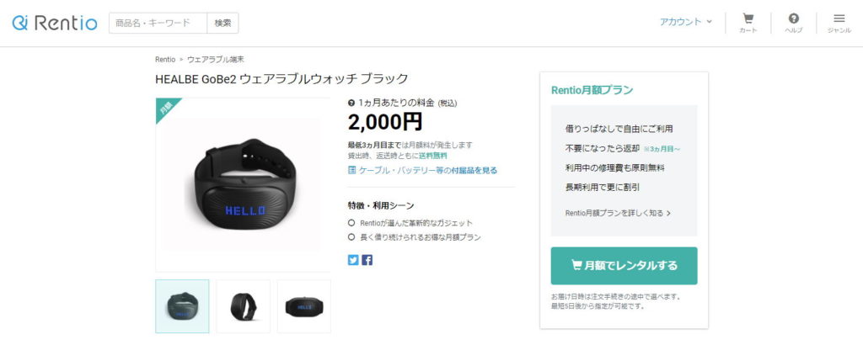Image resolution: width=863 pixels, height=361 pixels.
Task: Open the ウェアラブル端末 breadcrumb category
Action: 212,60
